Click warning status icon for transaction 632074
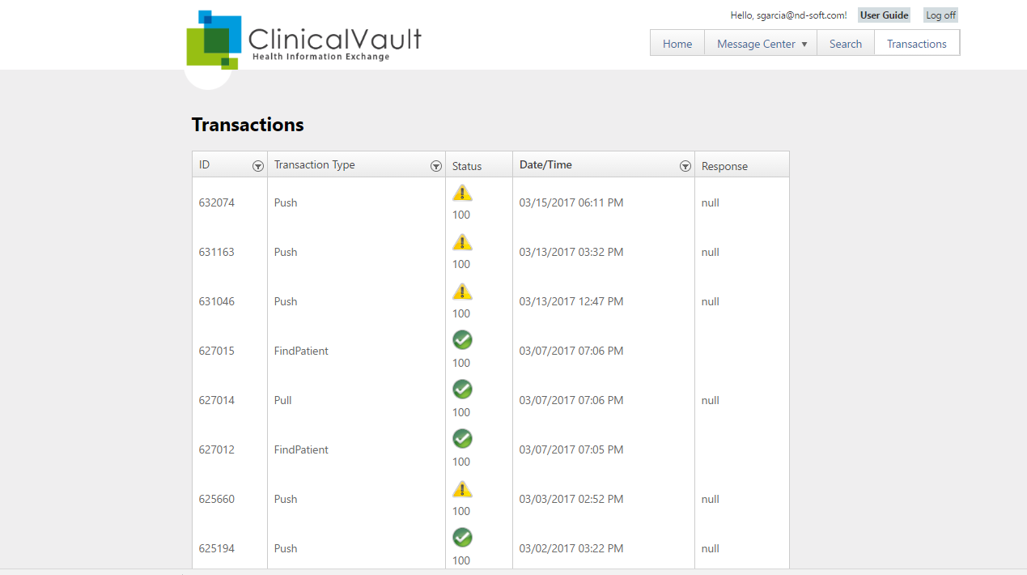The width and height of the screenshot is (1027, 575). coord(462,193)
